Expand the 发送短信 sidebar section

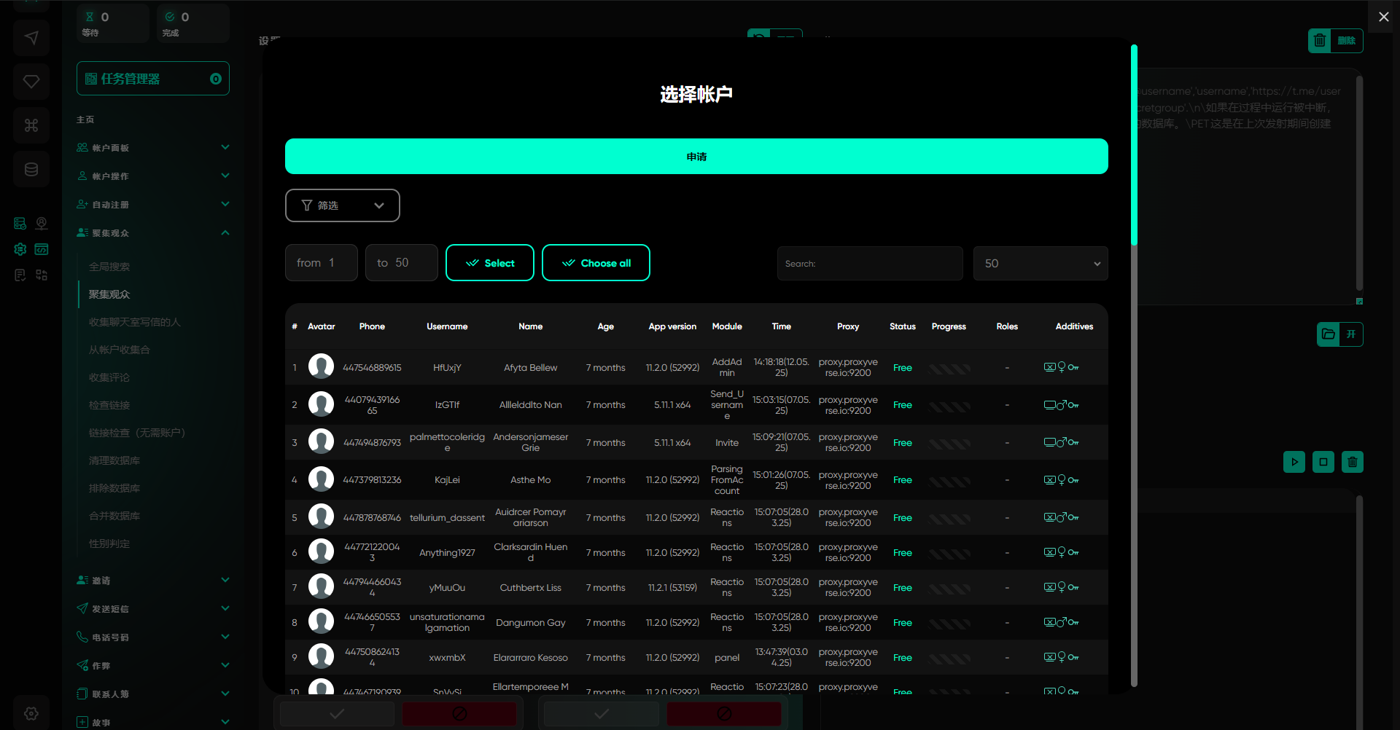[x=153, y=609]
